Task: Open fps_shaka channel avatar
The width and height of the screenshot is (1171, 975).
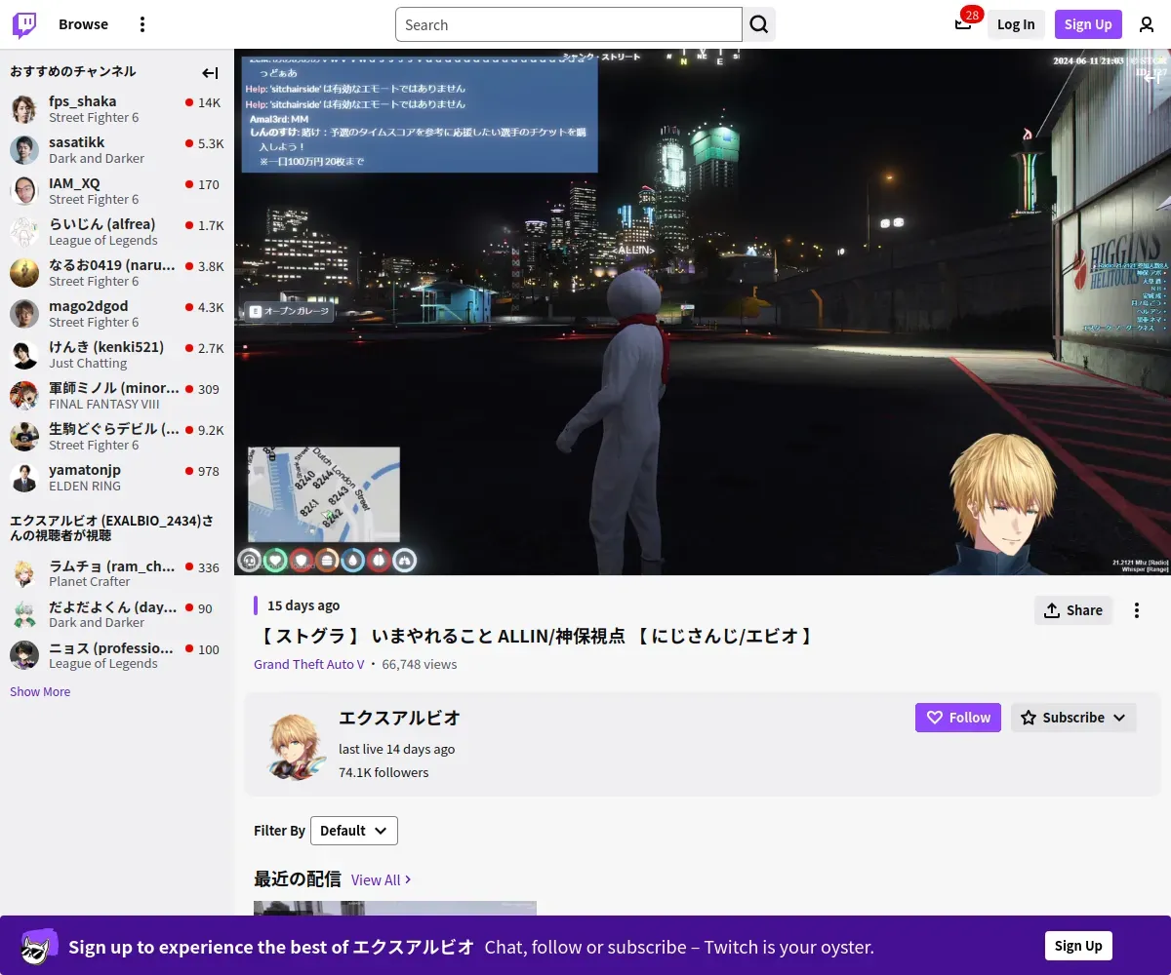Action: pyautogui.click(x=24, y=109)
